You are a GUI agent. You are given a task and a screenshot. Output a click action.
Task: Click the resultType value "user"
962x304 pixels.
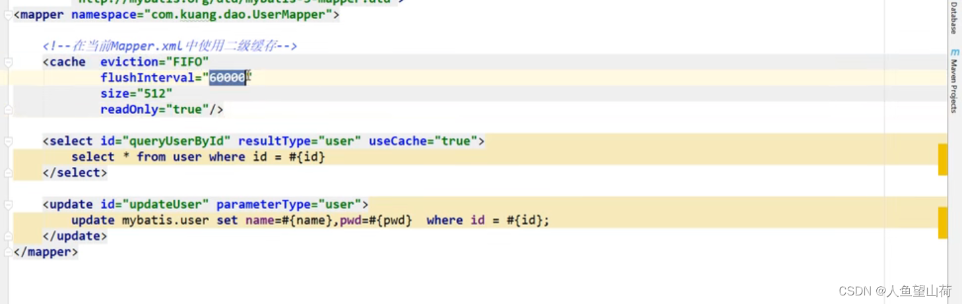(x=339, y=141)
